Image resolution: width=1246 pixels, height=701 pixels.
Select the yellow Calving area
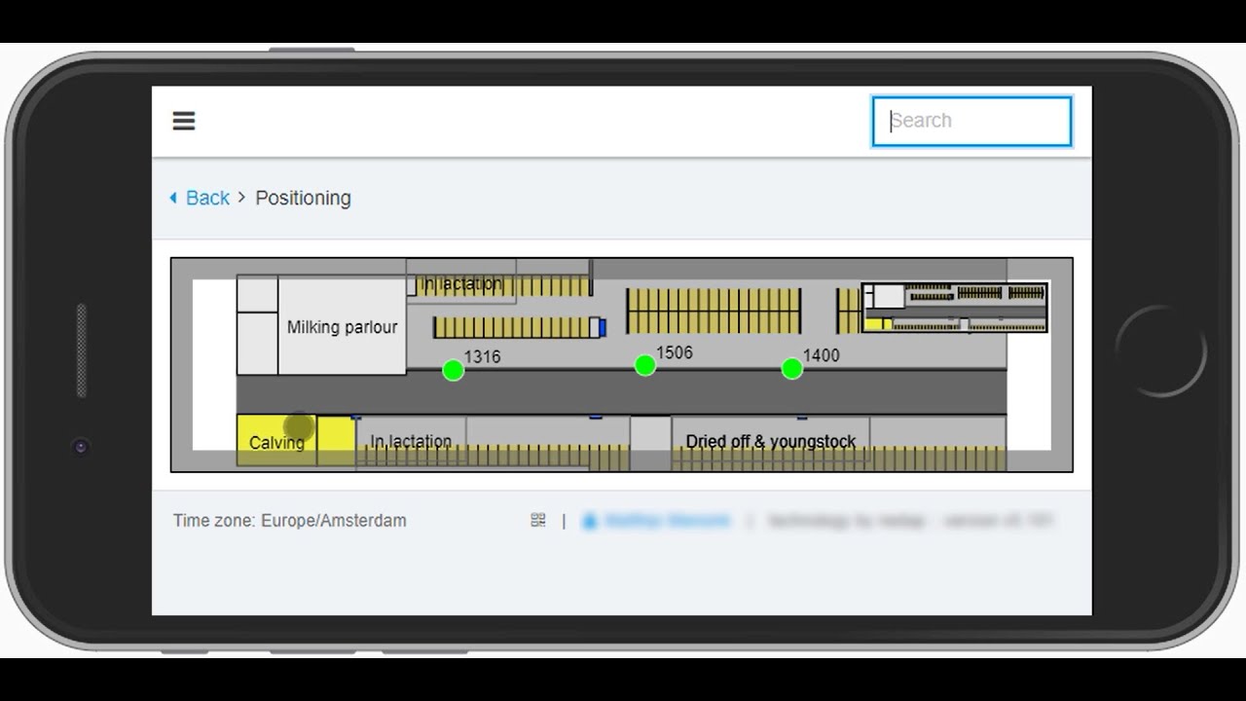(x=276, y=441)
